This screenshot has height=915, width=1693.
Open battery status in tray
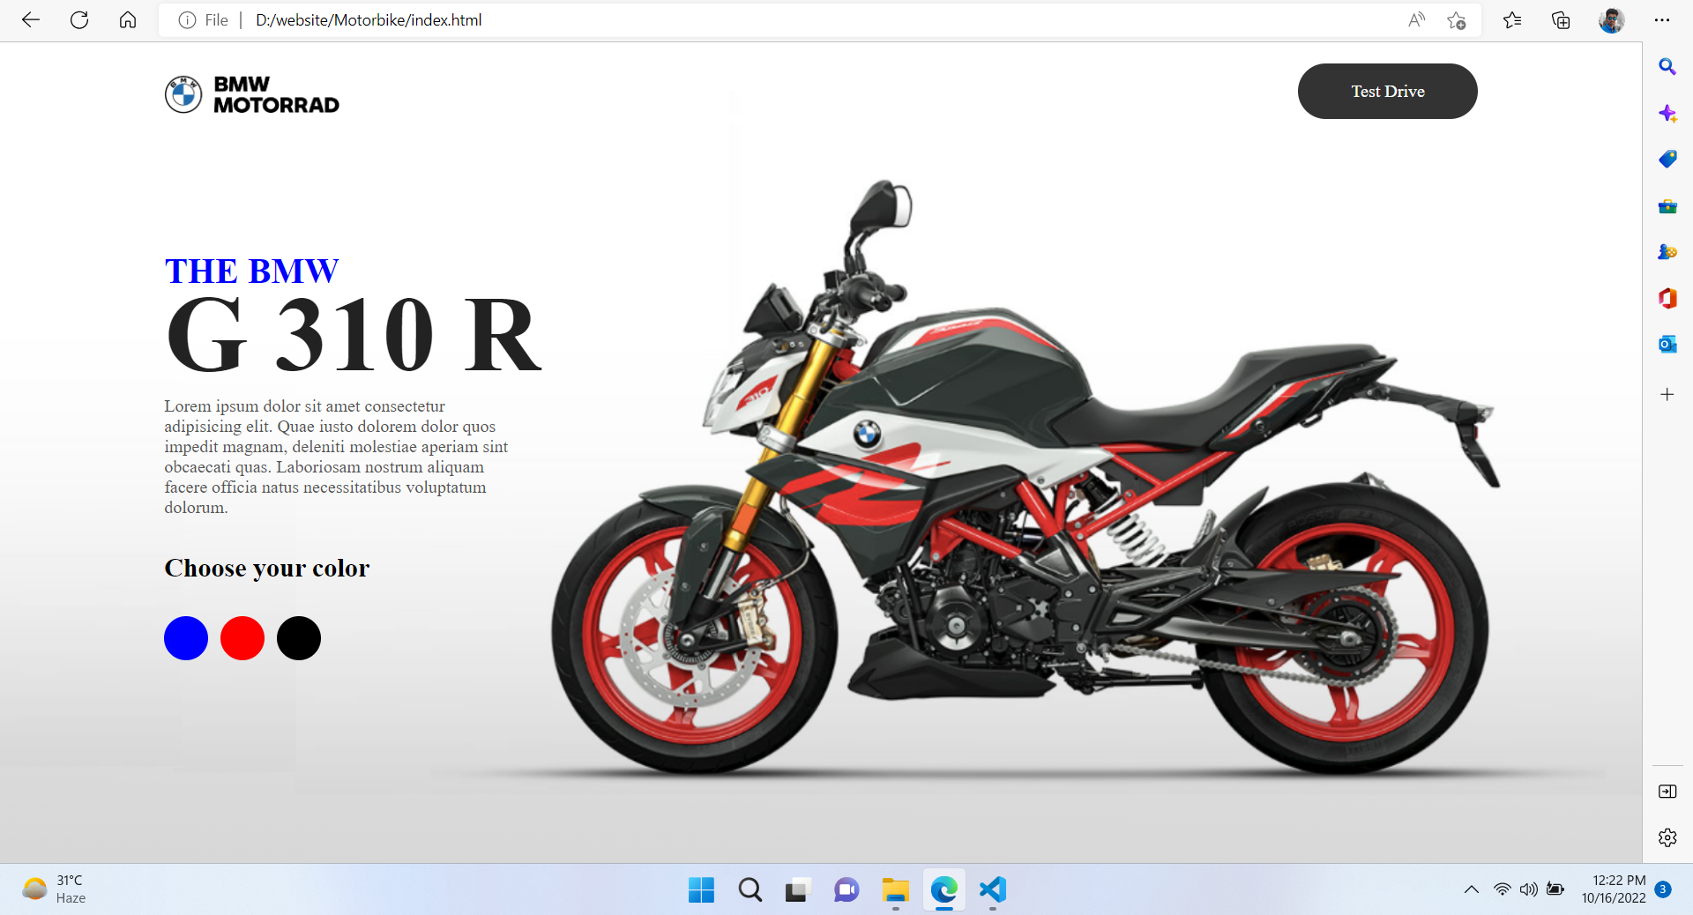1556,889
